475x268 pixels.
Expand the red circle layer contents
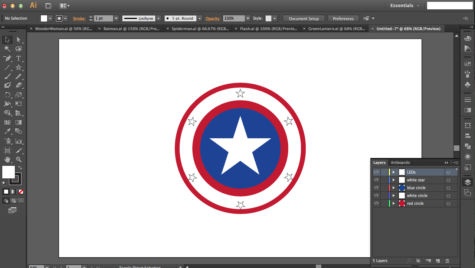(x=394, y=203)
